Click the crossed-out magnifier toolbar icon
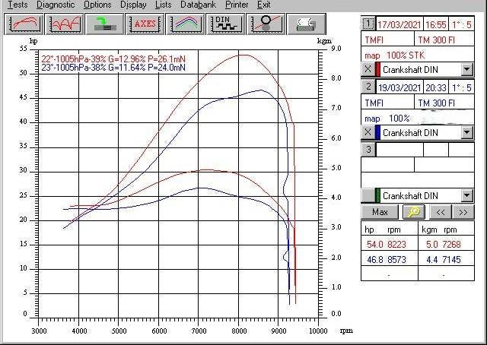The image size is (487, 345). pos(264,24)
